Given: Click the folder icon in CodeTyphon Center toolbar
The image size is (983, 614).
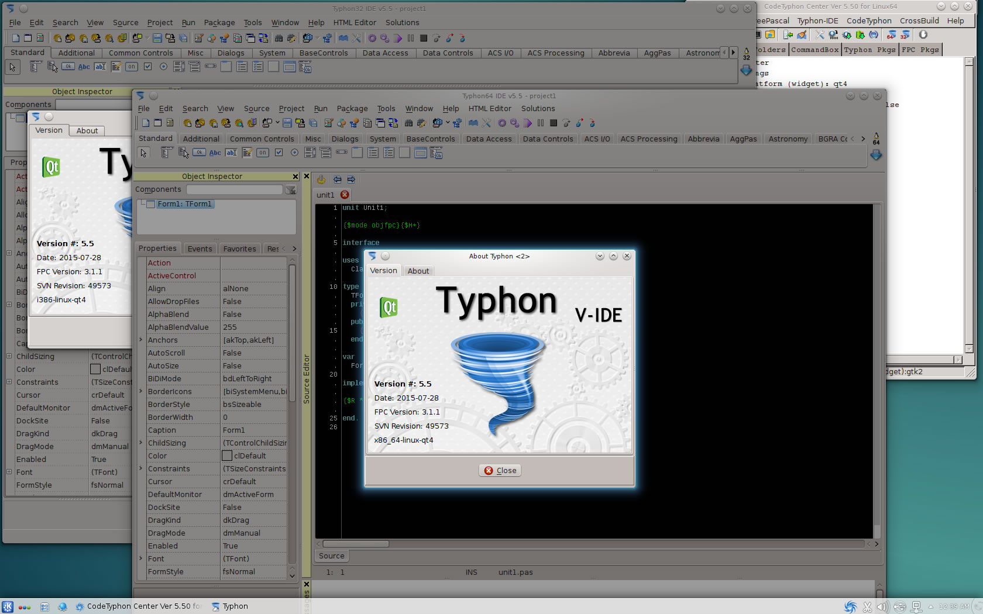Looking at the screenshot, I should 770,35.
